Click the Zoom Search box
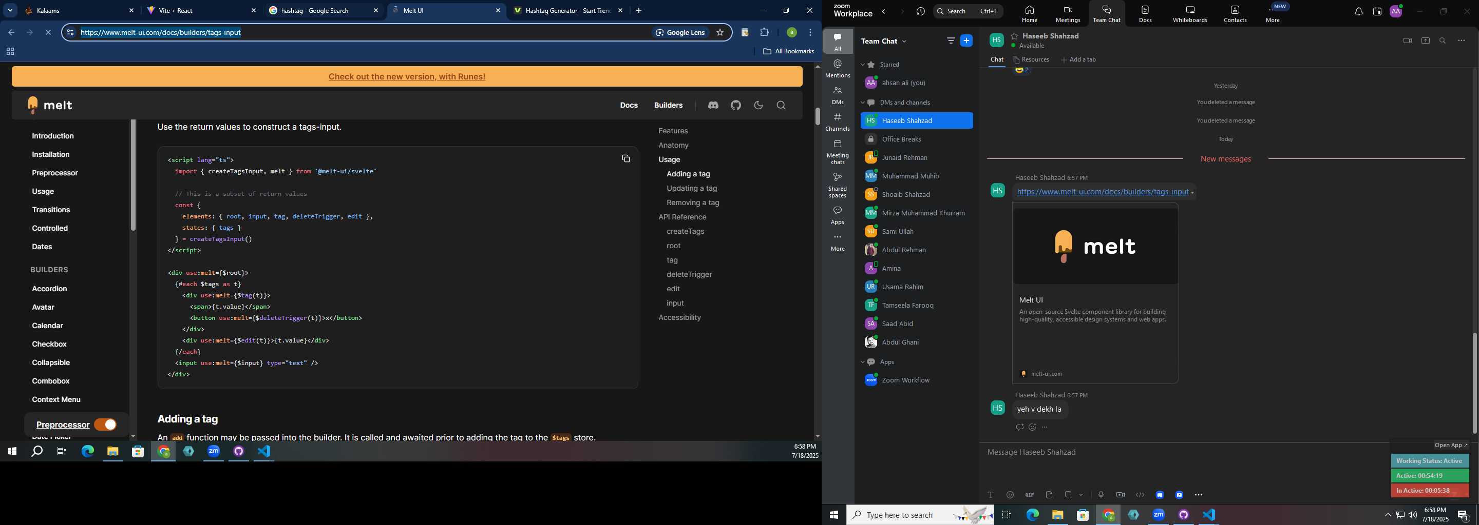 (968, 11)
